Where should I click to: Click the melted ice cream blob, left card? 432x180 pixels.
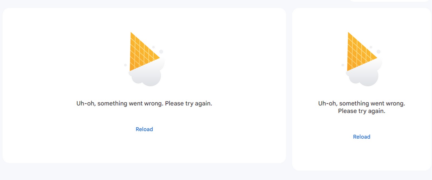[x=148, y=77]
